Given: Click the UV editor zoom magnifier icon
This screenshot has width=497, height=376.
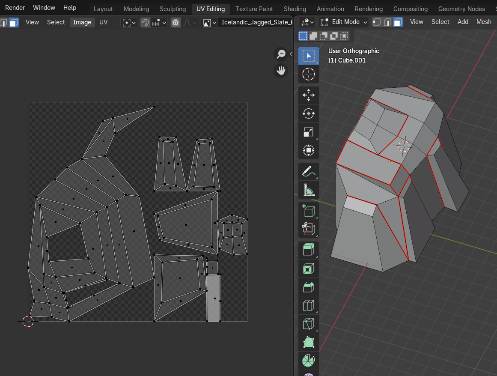Looking at the screenshot, I should pyautogui.click(x=281, y=54).
